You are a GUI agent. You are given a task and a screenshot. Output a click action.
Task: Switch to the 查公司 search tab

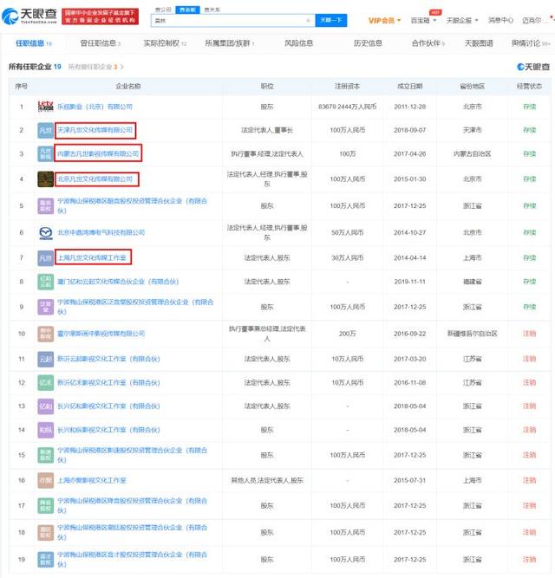pos(163,10)
